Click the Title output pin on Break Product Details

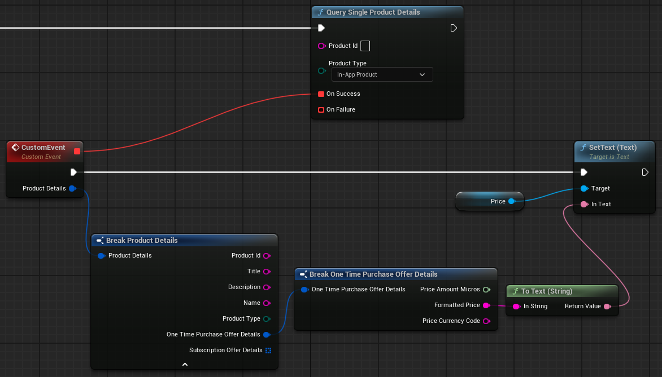267,272
